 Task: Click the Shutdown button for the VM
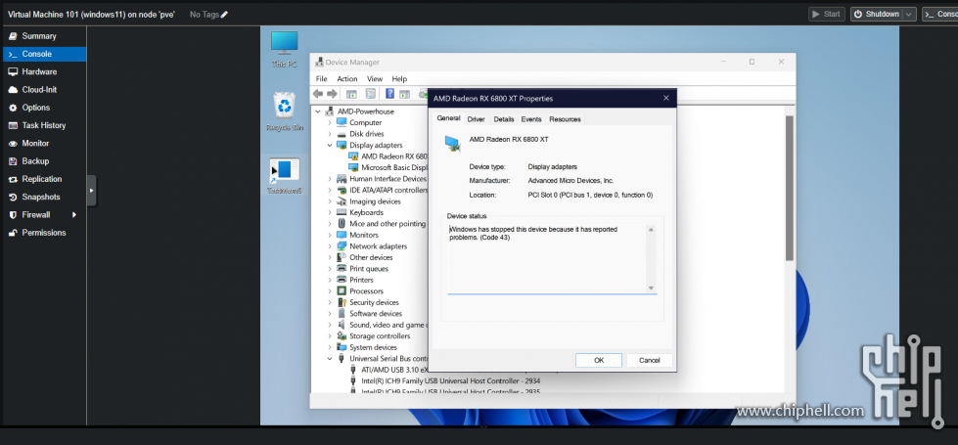click(877, 14)
